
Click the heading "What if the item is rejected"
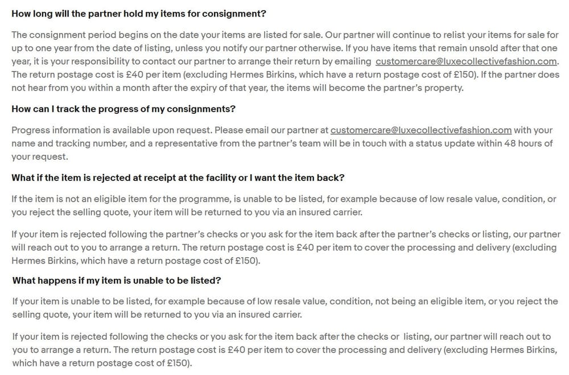(178, 178)
